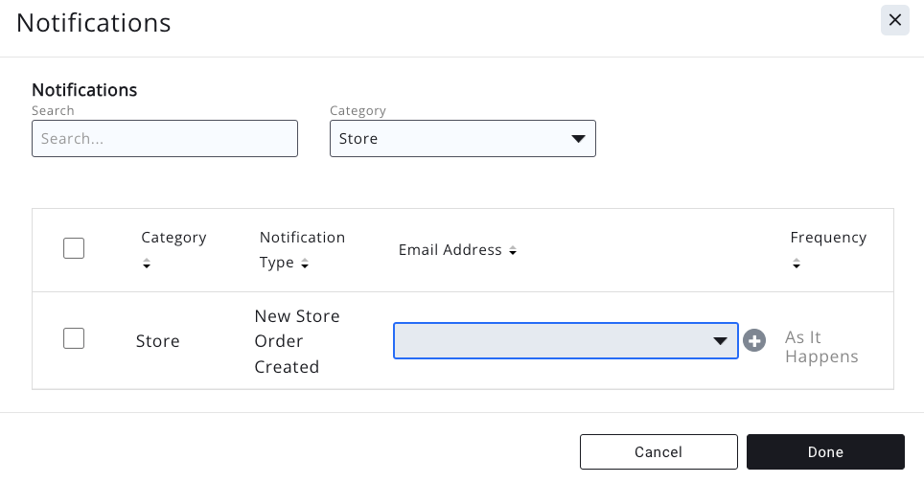The image size is (924, 483).
Task: Click the Category column header label
Action: click(x=173, y=238)
